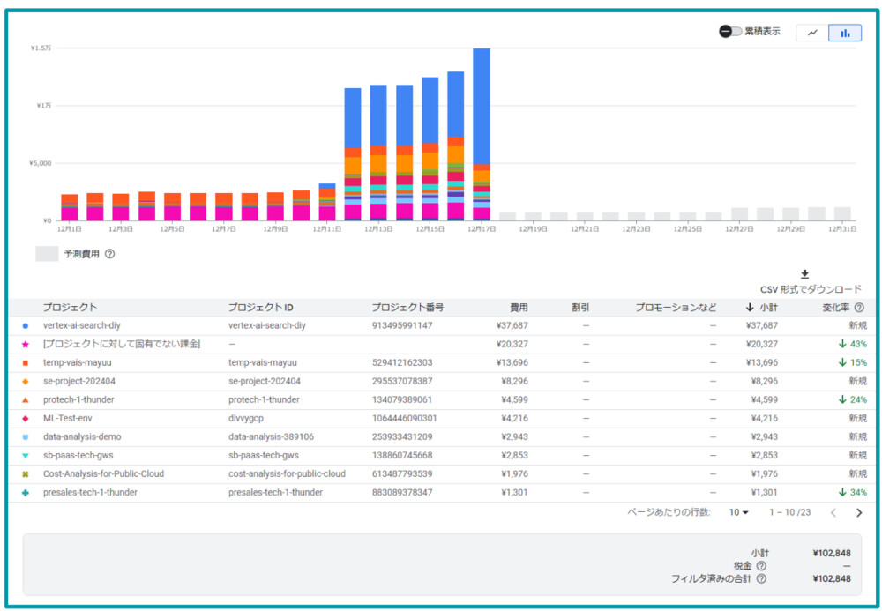Screen dimensions: 882x611
Task: Open help icon next to 予測費用
Action: [110, 254]
